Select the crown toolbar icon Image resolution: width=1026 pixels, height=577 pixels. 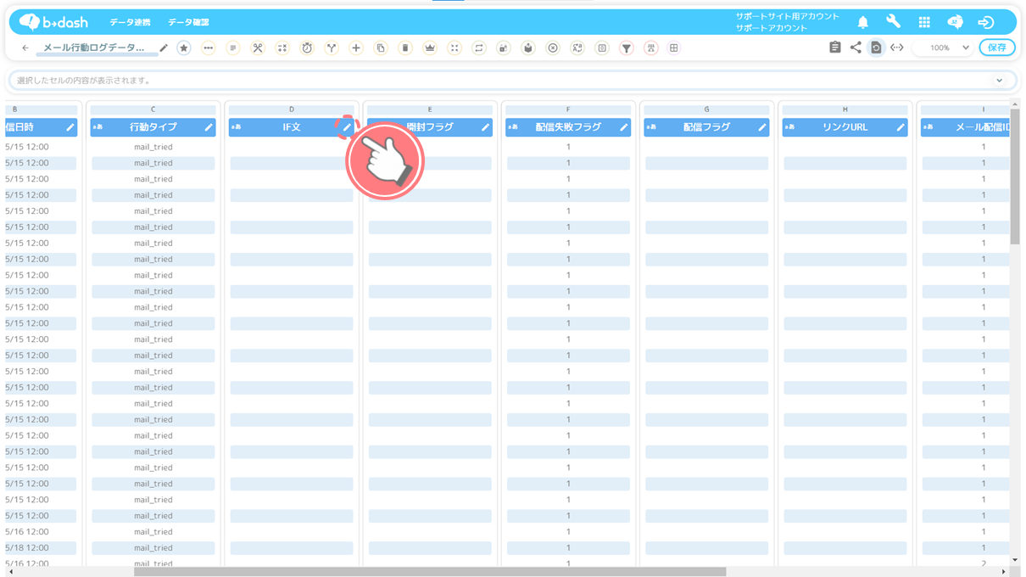[x=430, y=48]
